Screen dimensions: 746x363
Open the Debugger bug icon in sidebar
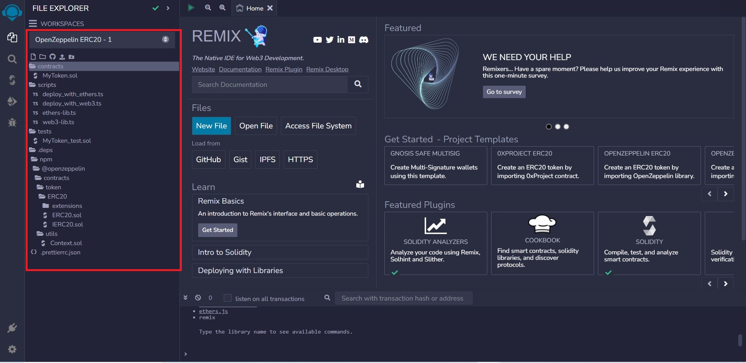(12, 123)
